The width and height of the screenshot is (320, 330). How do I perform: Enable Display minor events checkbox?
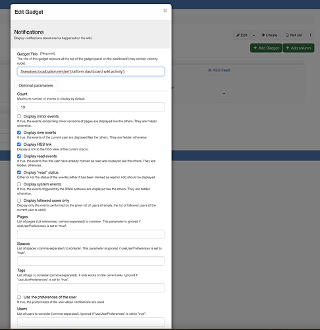(19, 116)
